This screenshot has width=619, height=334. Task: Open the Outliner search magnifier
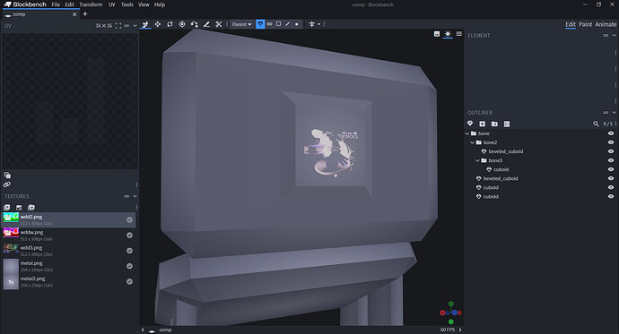[596, 124]
